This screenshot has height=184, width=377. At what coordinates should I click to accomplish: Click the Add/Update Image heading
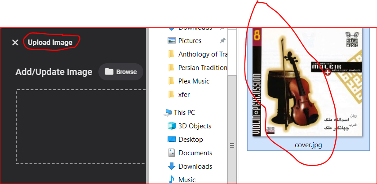tap(54, 72)
